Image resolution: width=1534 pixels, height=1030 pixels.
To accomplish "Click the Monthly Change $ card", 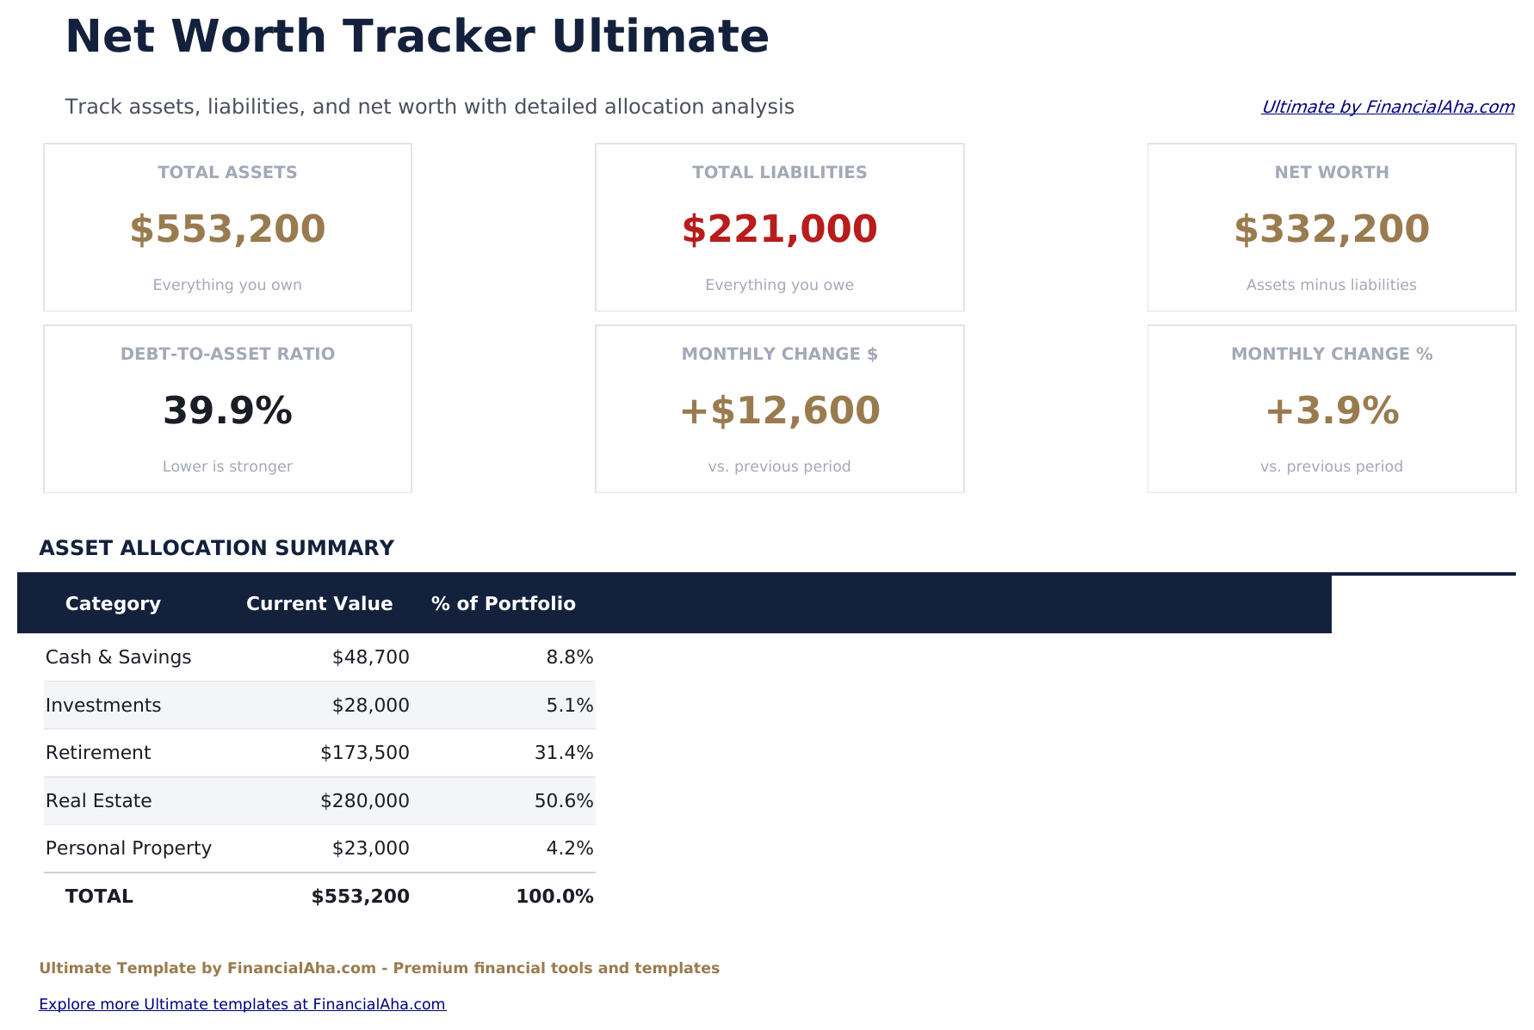I will pyautogui.click(x=779, y=409).
